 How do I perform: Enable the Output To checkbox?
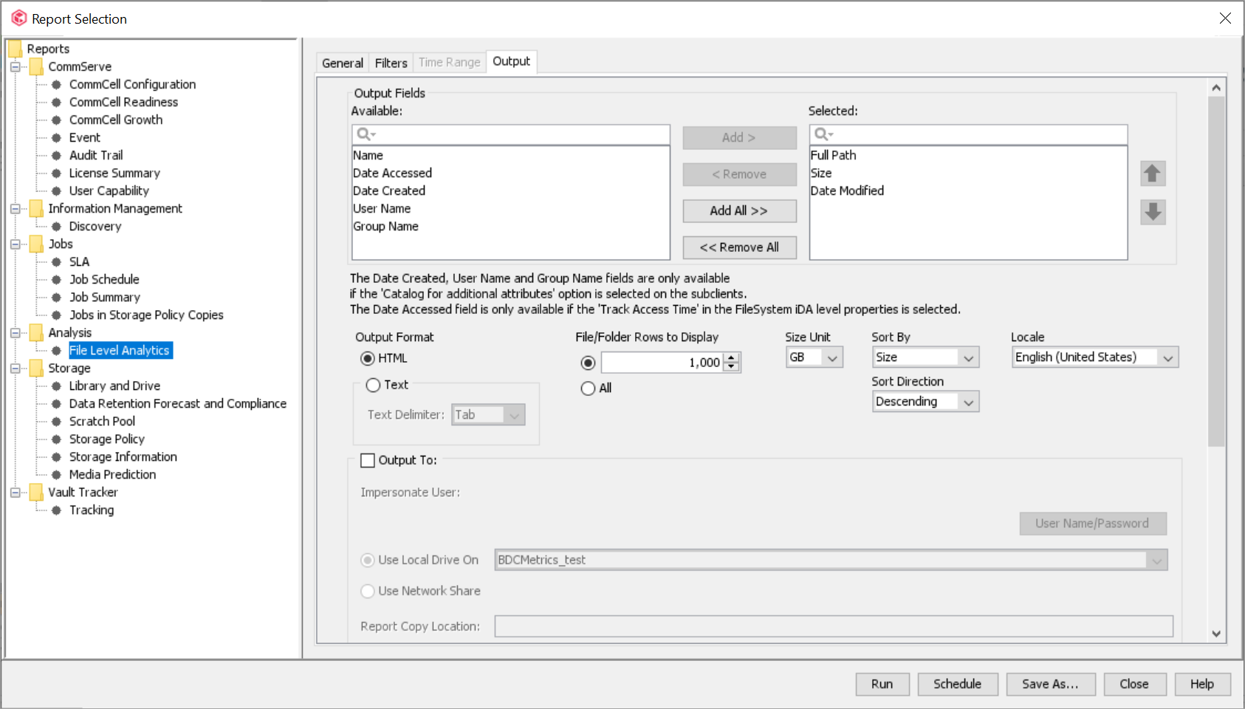368,459
